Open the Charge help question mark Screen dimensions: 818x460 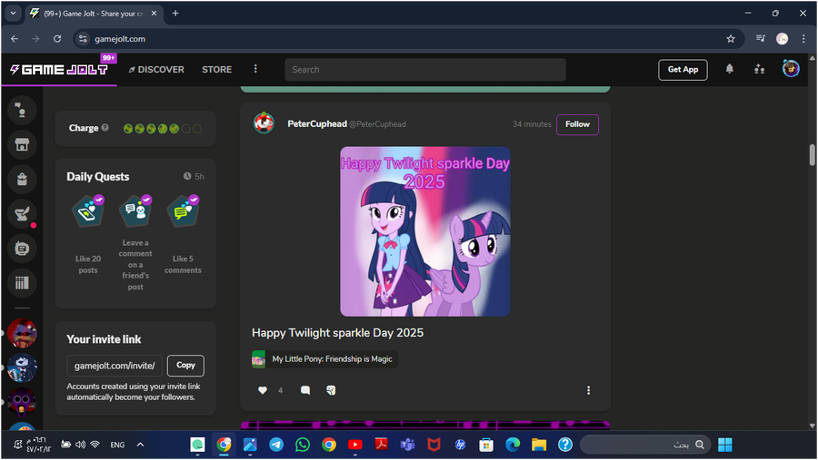[x=105, y=128]
